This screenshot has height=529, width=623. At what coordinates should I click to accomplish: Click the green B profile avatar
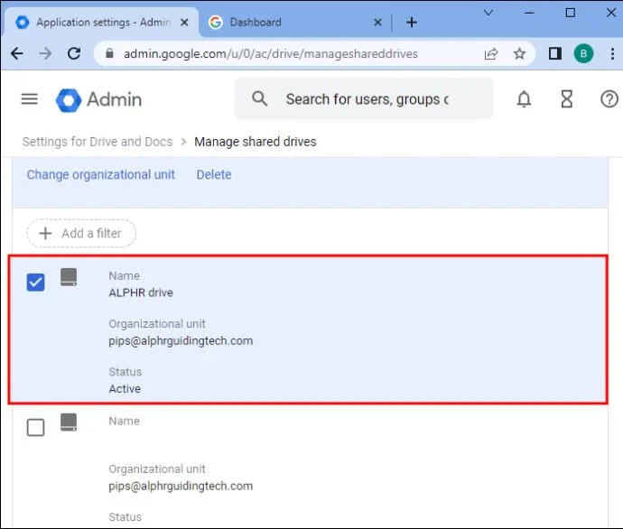583,53
